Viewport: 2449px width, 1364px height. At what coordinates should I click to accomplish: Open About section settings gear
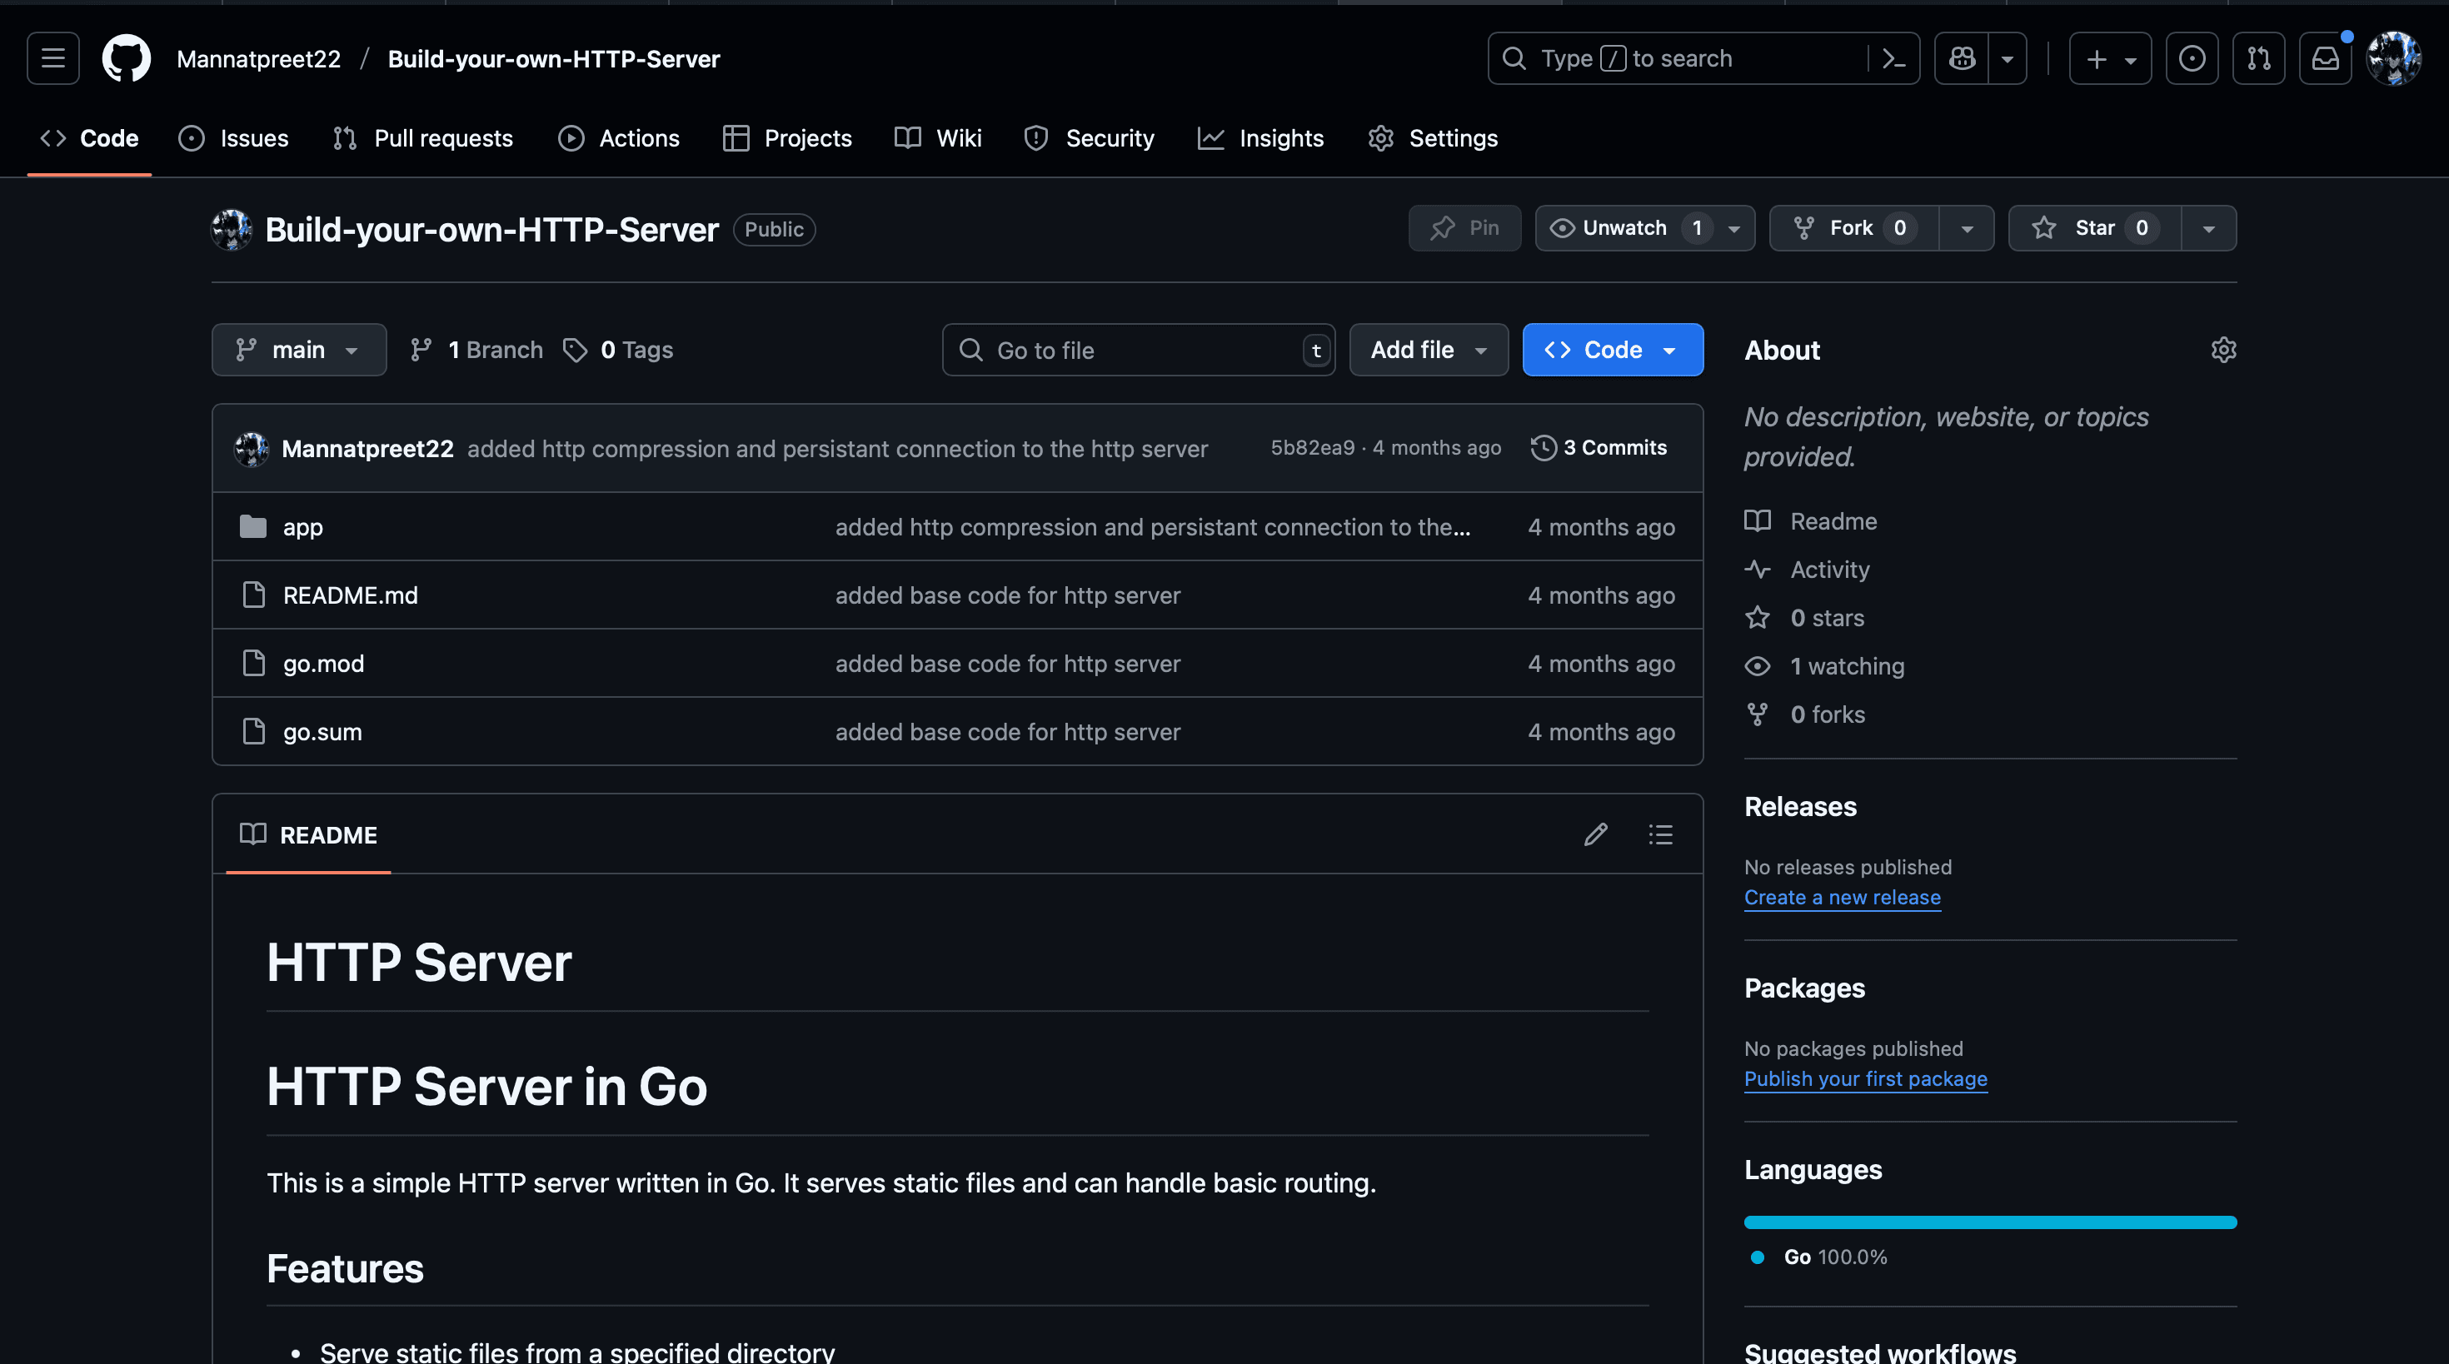coord(2224,350)
